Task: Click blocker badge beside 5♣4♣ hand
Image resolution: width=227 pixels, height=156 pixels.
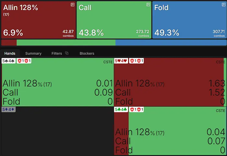Action: [136, 110]
